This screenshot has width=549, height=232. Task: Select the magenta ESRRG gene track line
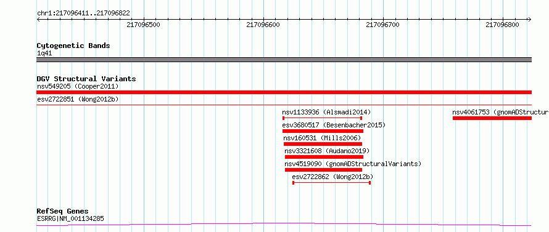point(284,225)
